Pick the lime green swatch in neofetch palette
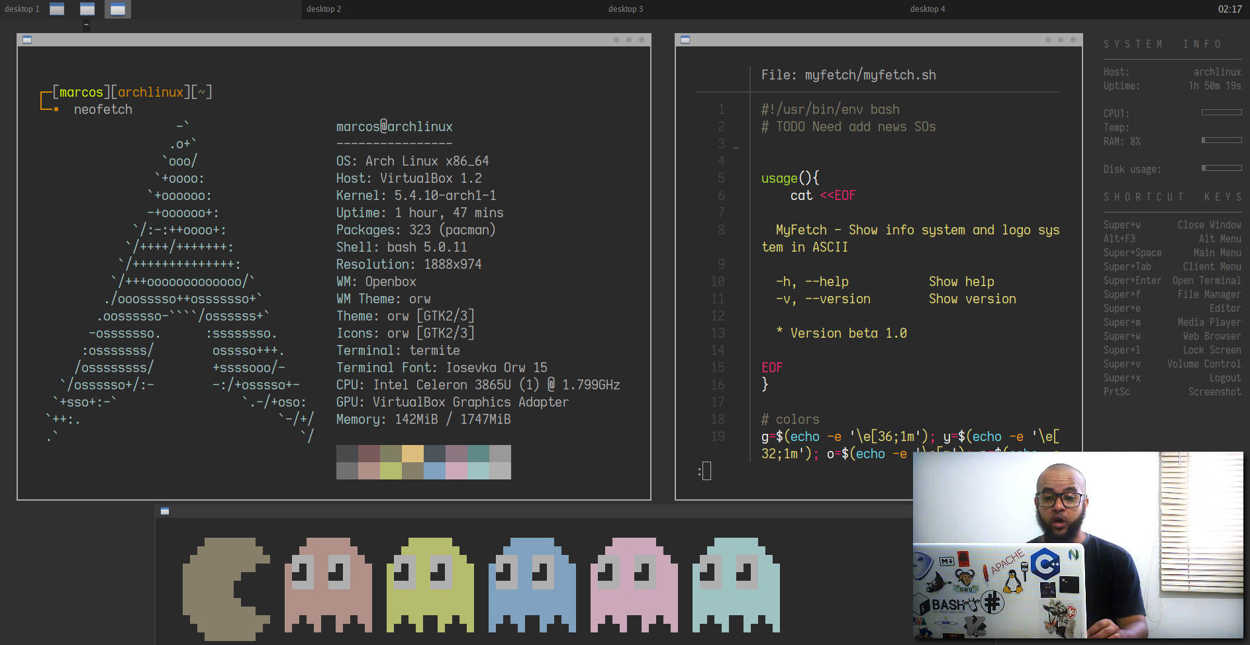Image resolution: width=1250 pixels, height=645 pixels. pyautogui.click(x=391, y=471)
